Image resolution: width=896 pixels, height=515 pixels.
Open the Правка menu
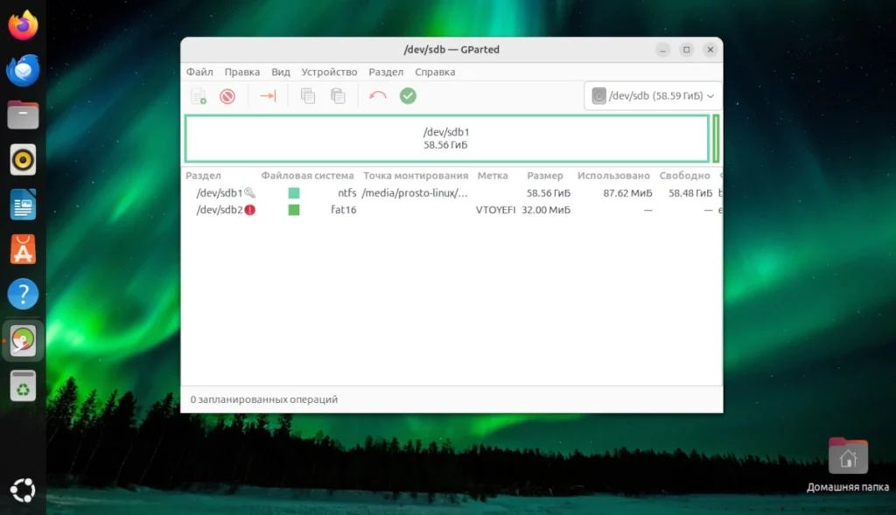click(x=241, y=72)
